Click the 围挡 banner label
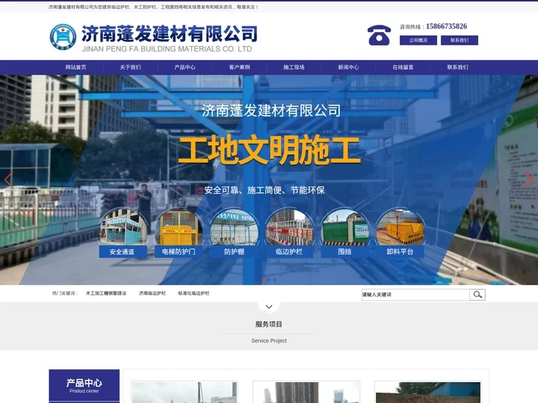The image size is (538, 403). [x=344, y=252]
